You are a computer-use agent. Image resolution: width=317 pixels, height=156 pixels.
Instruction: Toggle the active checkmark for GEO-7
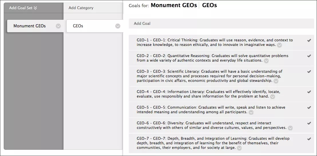309,139
